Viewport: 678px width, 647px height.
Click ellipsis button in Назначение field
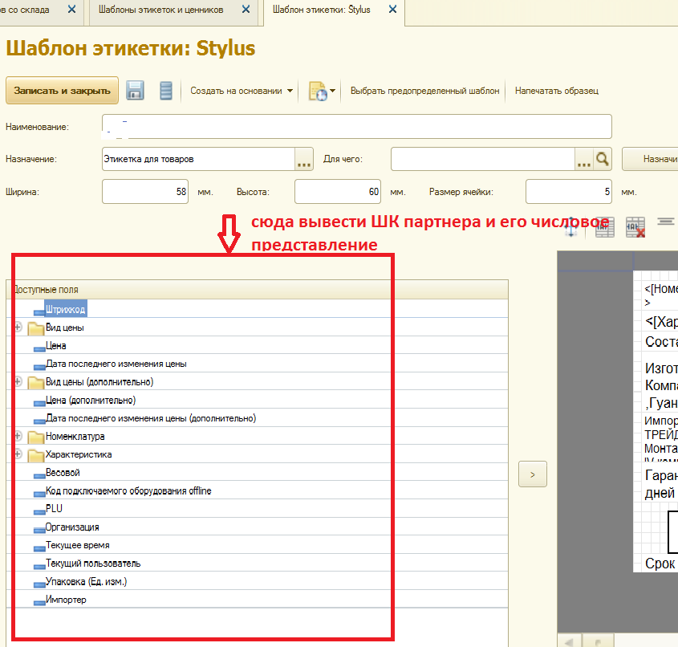tap(304, 160)
